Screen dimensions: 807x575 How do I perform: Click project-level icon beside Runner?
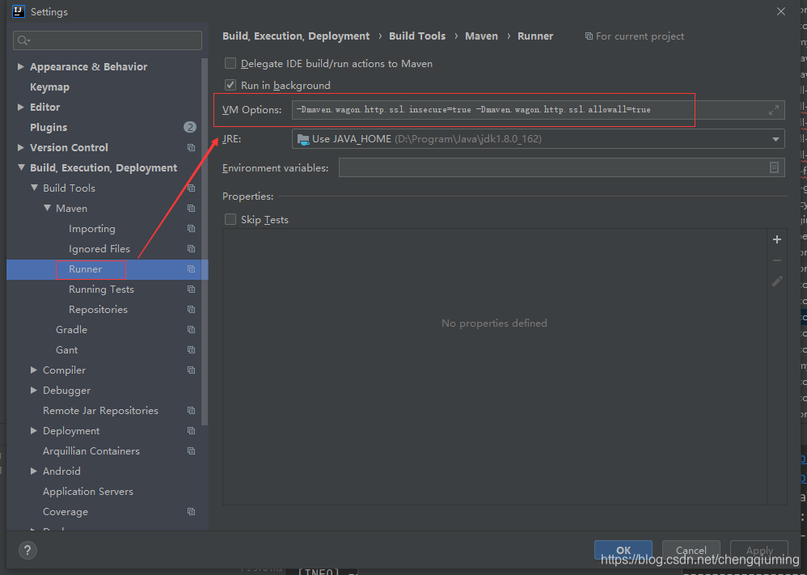click(x=192, y=269)
